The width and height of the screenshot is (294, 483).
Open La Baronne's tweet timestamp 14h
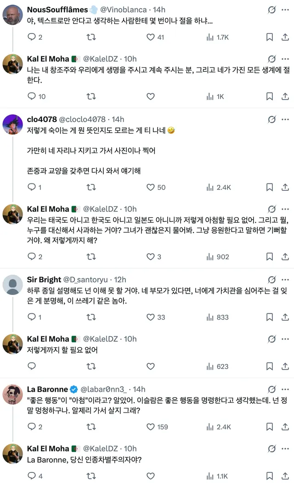coord(139,389)
